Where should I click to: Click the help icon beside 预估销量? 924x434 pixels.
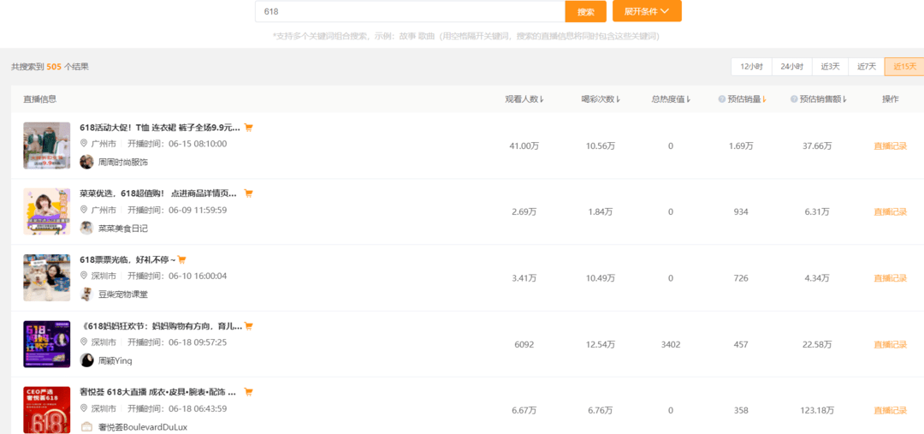pos(722,99)
